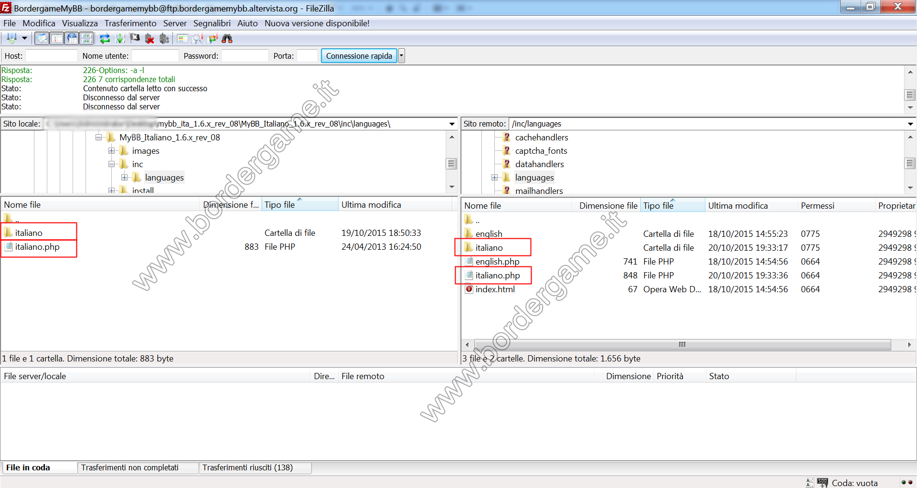Disconnect from the current server
Viewport: 917px width, 488px height.
[x=149, y=38]
